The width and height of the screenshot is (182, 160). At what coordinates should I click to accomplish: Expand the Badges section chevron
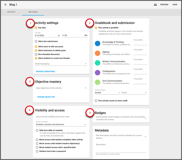point(145,118)
